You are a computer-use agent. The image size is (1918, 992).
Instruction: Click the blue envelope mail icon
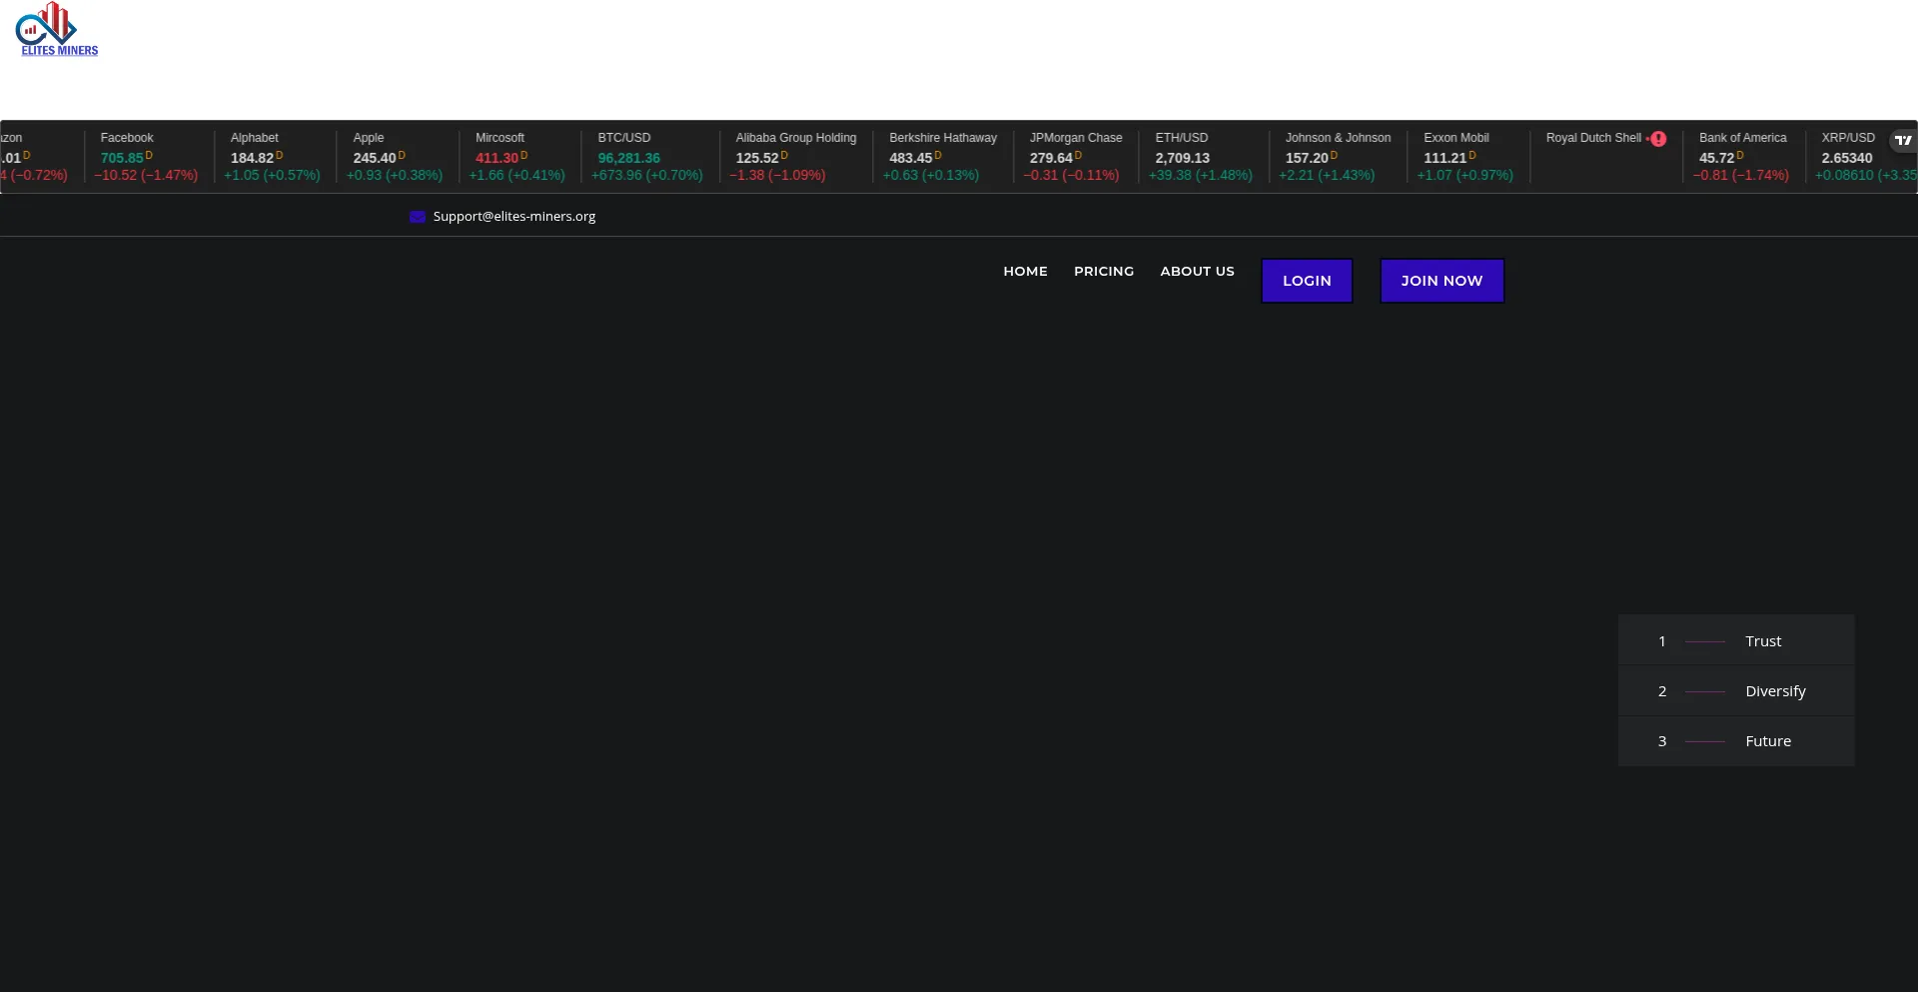pos(418,217)
